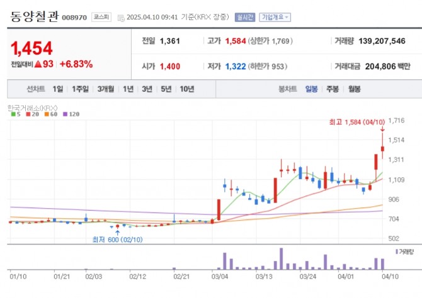This screenshot has width=422, height=298.
Task: Click the red 20-day moving average swatch
Action: tap(28, 114)
